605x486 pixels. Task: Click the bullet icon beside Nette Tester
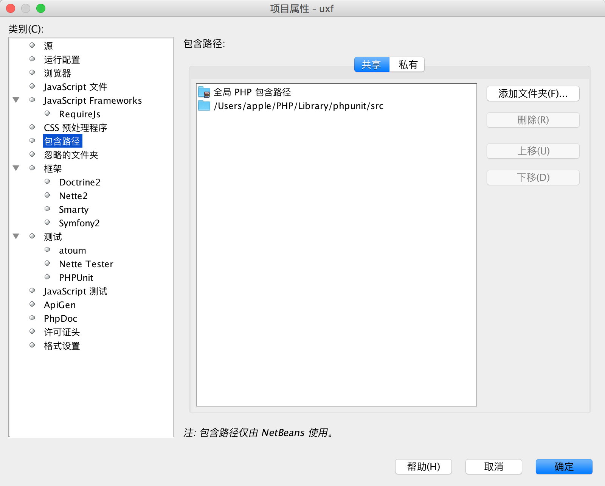click(x=47, y=263)
